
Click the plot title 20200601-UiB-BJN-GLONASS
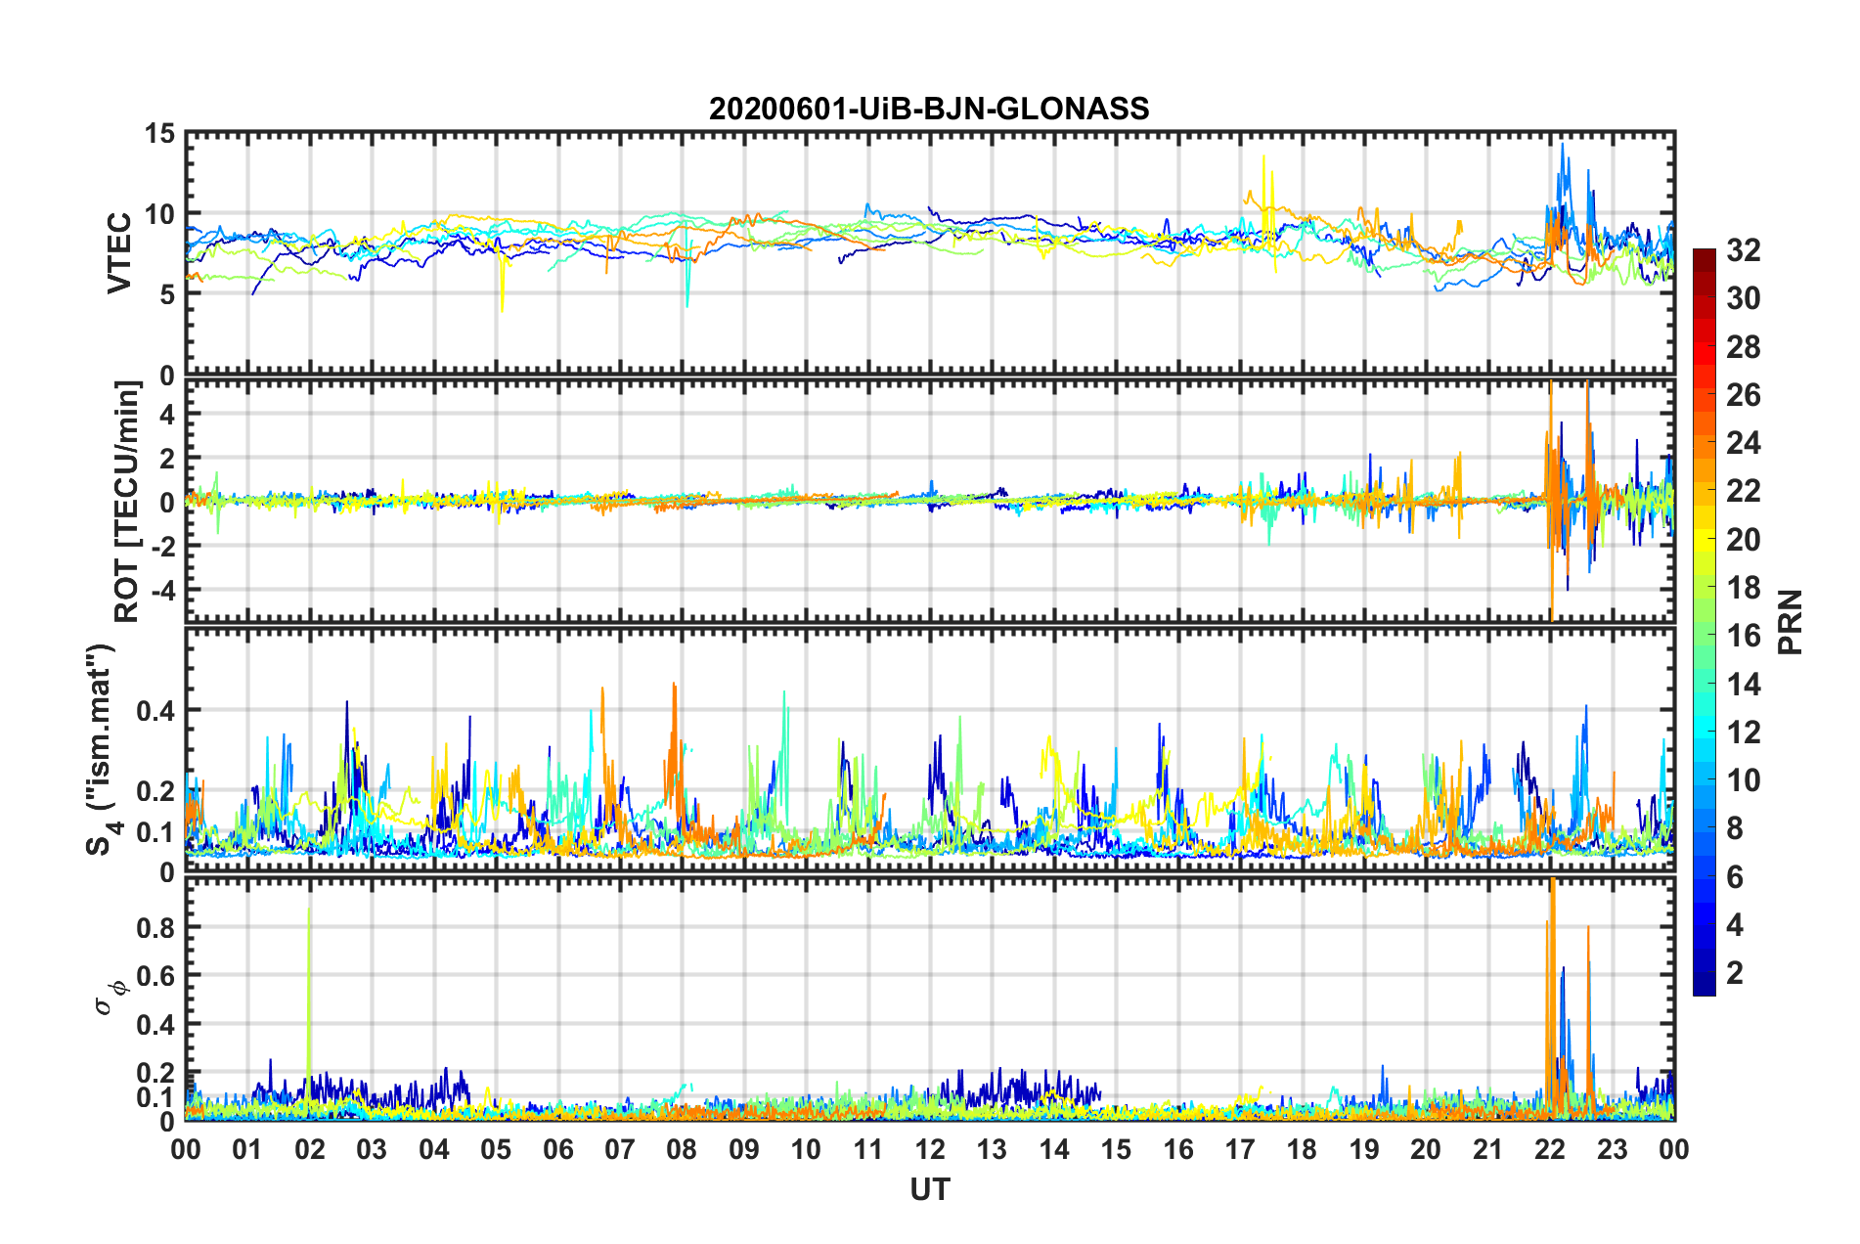pos(929,109)
